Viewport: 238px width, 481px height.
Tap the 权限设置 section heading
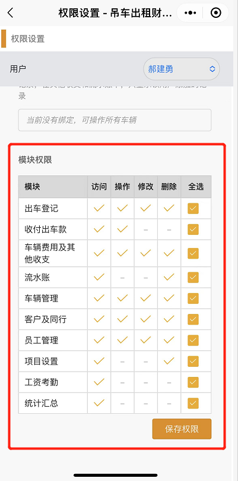[28, 39]
